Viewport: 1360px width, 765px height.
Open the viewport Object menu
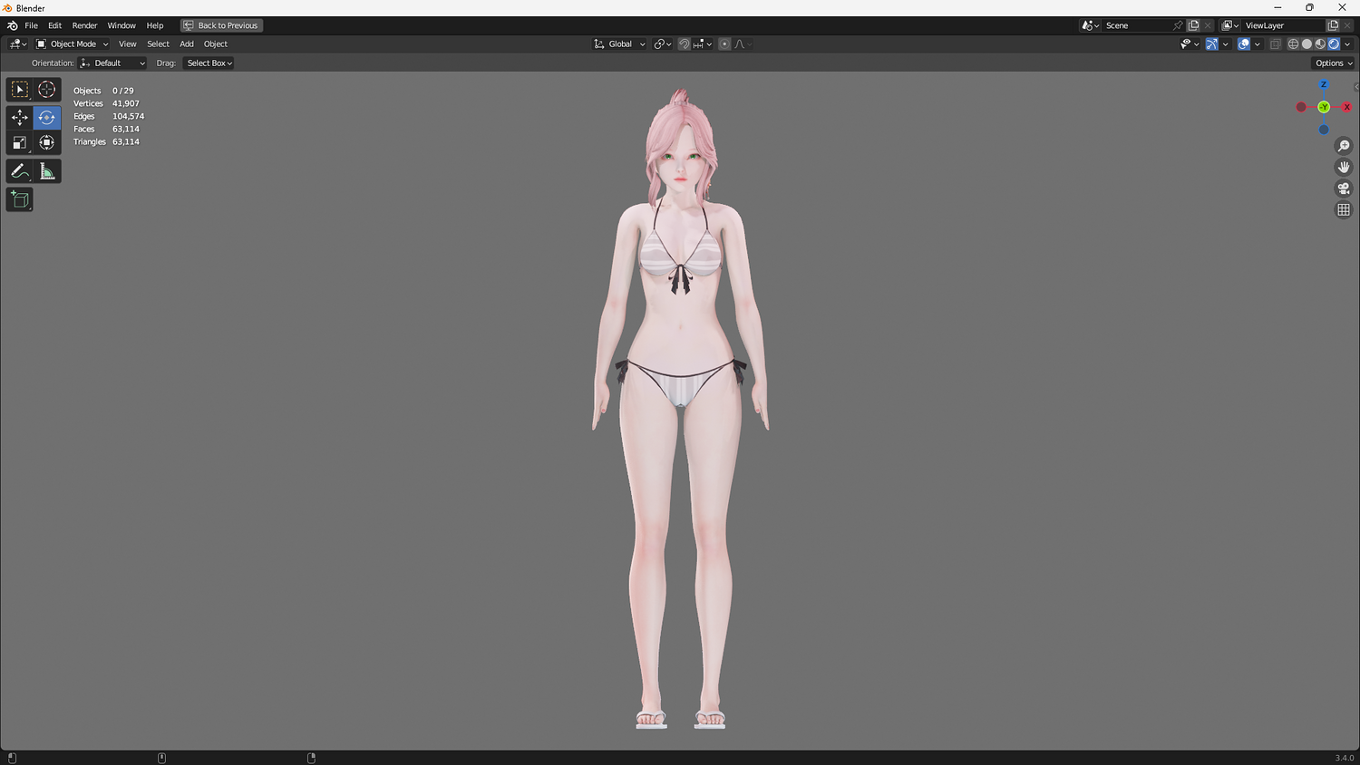pyautogui.click(x=216, y=44)
